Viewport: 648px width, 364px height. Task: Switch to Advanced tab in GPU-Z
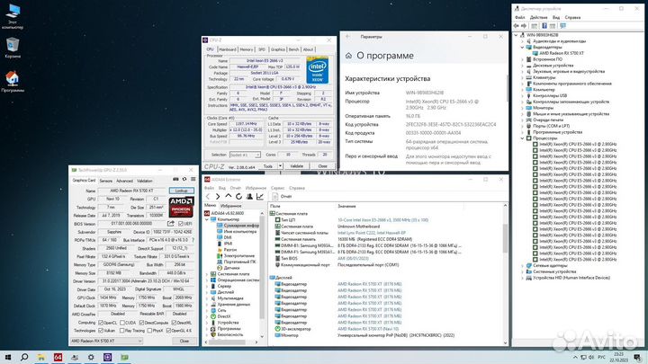[x=124, y=181]
